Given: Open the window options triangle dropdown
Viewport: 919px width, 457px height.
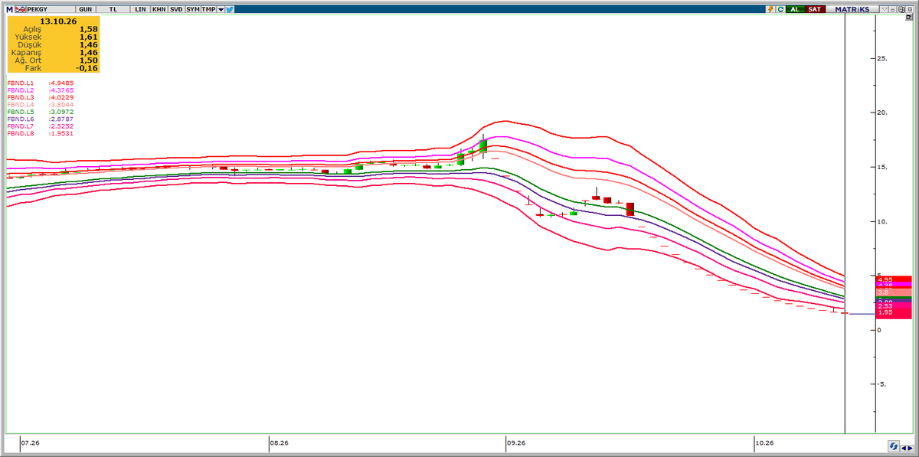Looking at the screenshot, I should coord(885,9).
